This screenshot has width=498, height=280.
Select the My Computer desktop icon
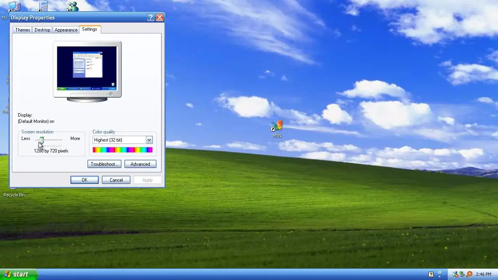(x=14, y=7)
